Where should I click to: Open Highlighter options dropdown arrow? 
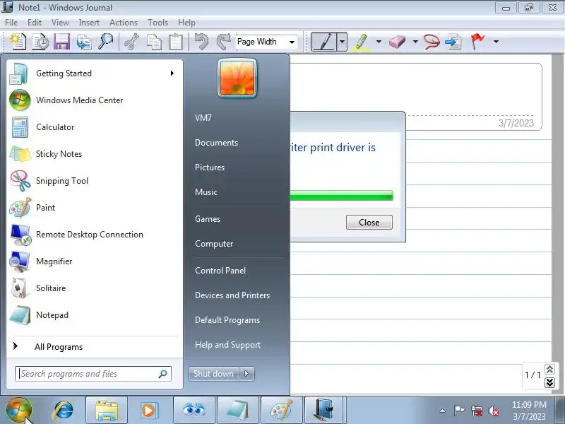(x=379, y=42)
